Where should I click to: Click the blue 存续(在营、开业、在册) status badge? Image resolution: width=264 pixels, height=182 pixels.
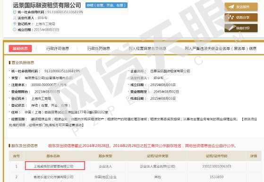click(106, 5)
